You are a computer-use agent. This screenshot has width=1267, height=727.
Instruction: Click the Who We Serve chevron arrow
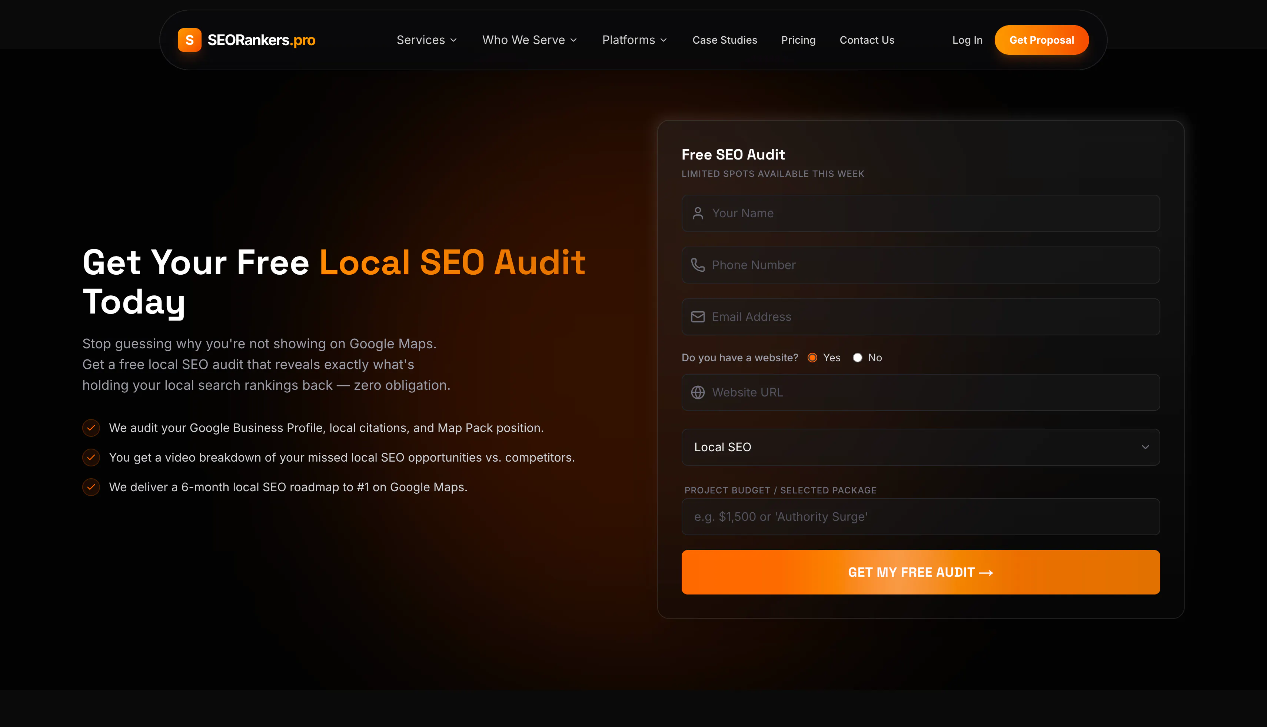573,40
